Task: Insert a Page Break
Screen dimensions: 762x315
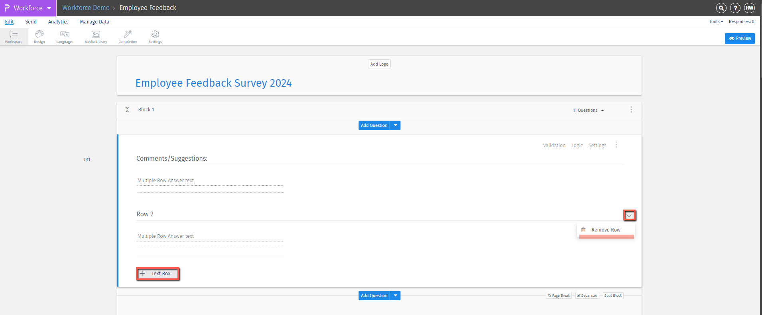Action: click(559, 296)
